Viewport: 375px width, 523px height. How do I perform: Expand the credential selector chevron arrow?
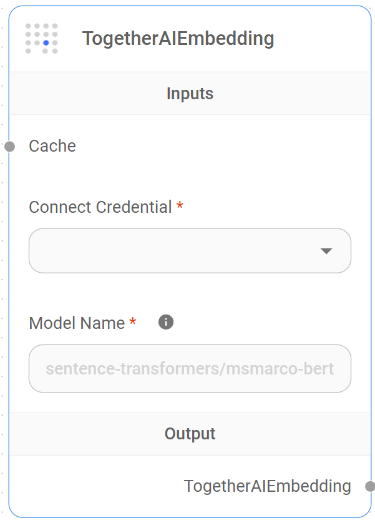click(x=327, y=251)
